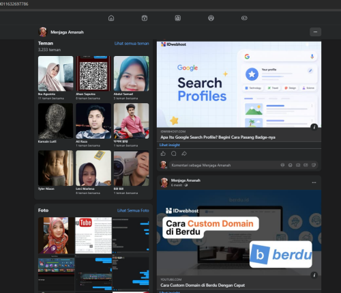The width and height of the screenshot is (341, 293).
Task: Open Leni Marlena's friend photo
Action: (x=93, y=168)
